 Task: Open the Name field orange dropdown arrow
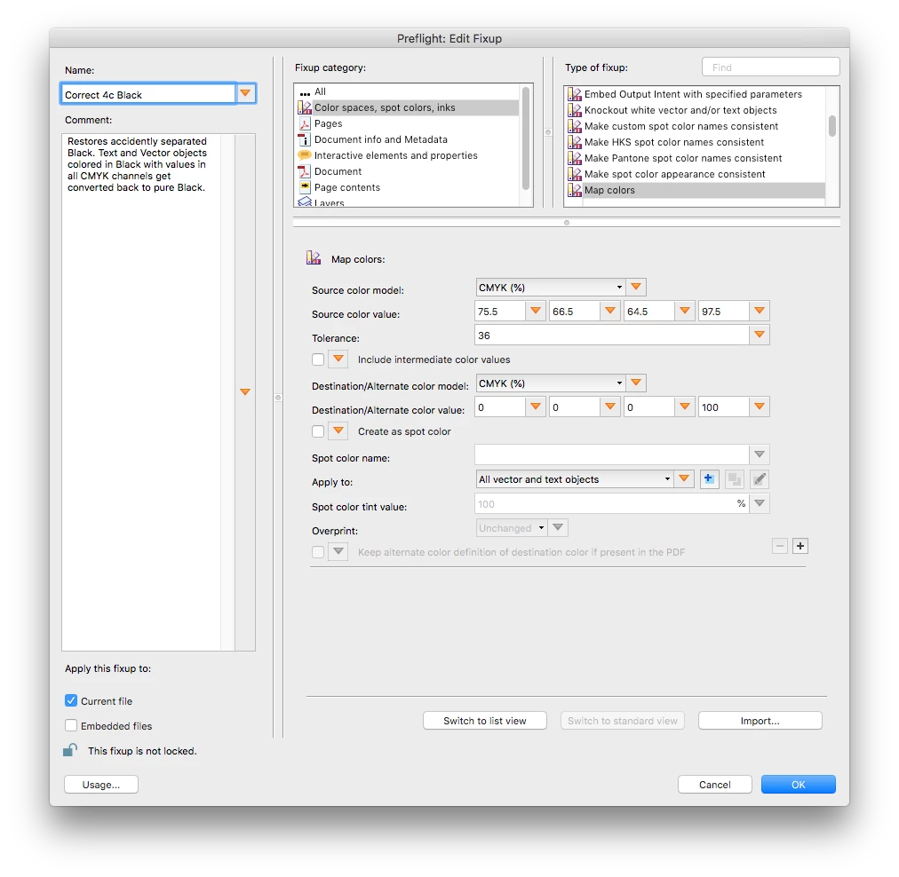(x=245, y=93)
